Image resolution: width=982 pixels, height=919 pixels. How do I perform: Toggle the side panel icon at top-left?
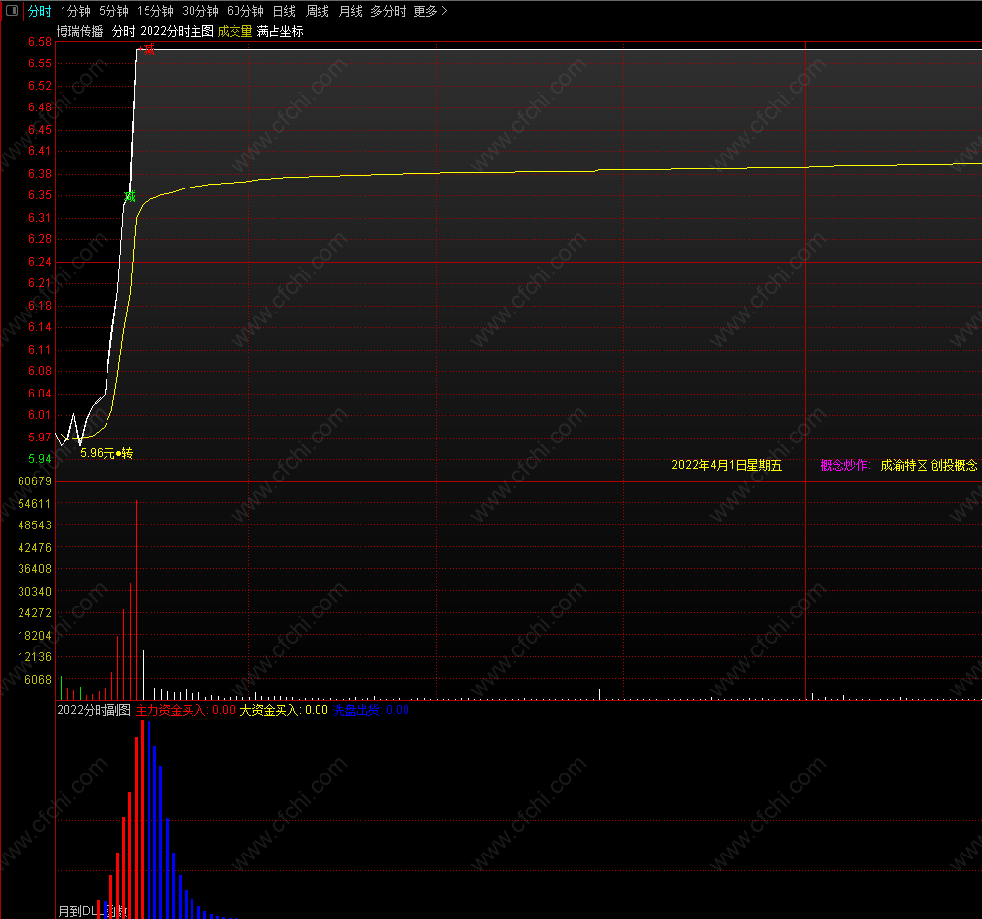12,11
